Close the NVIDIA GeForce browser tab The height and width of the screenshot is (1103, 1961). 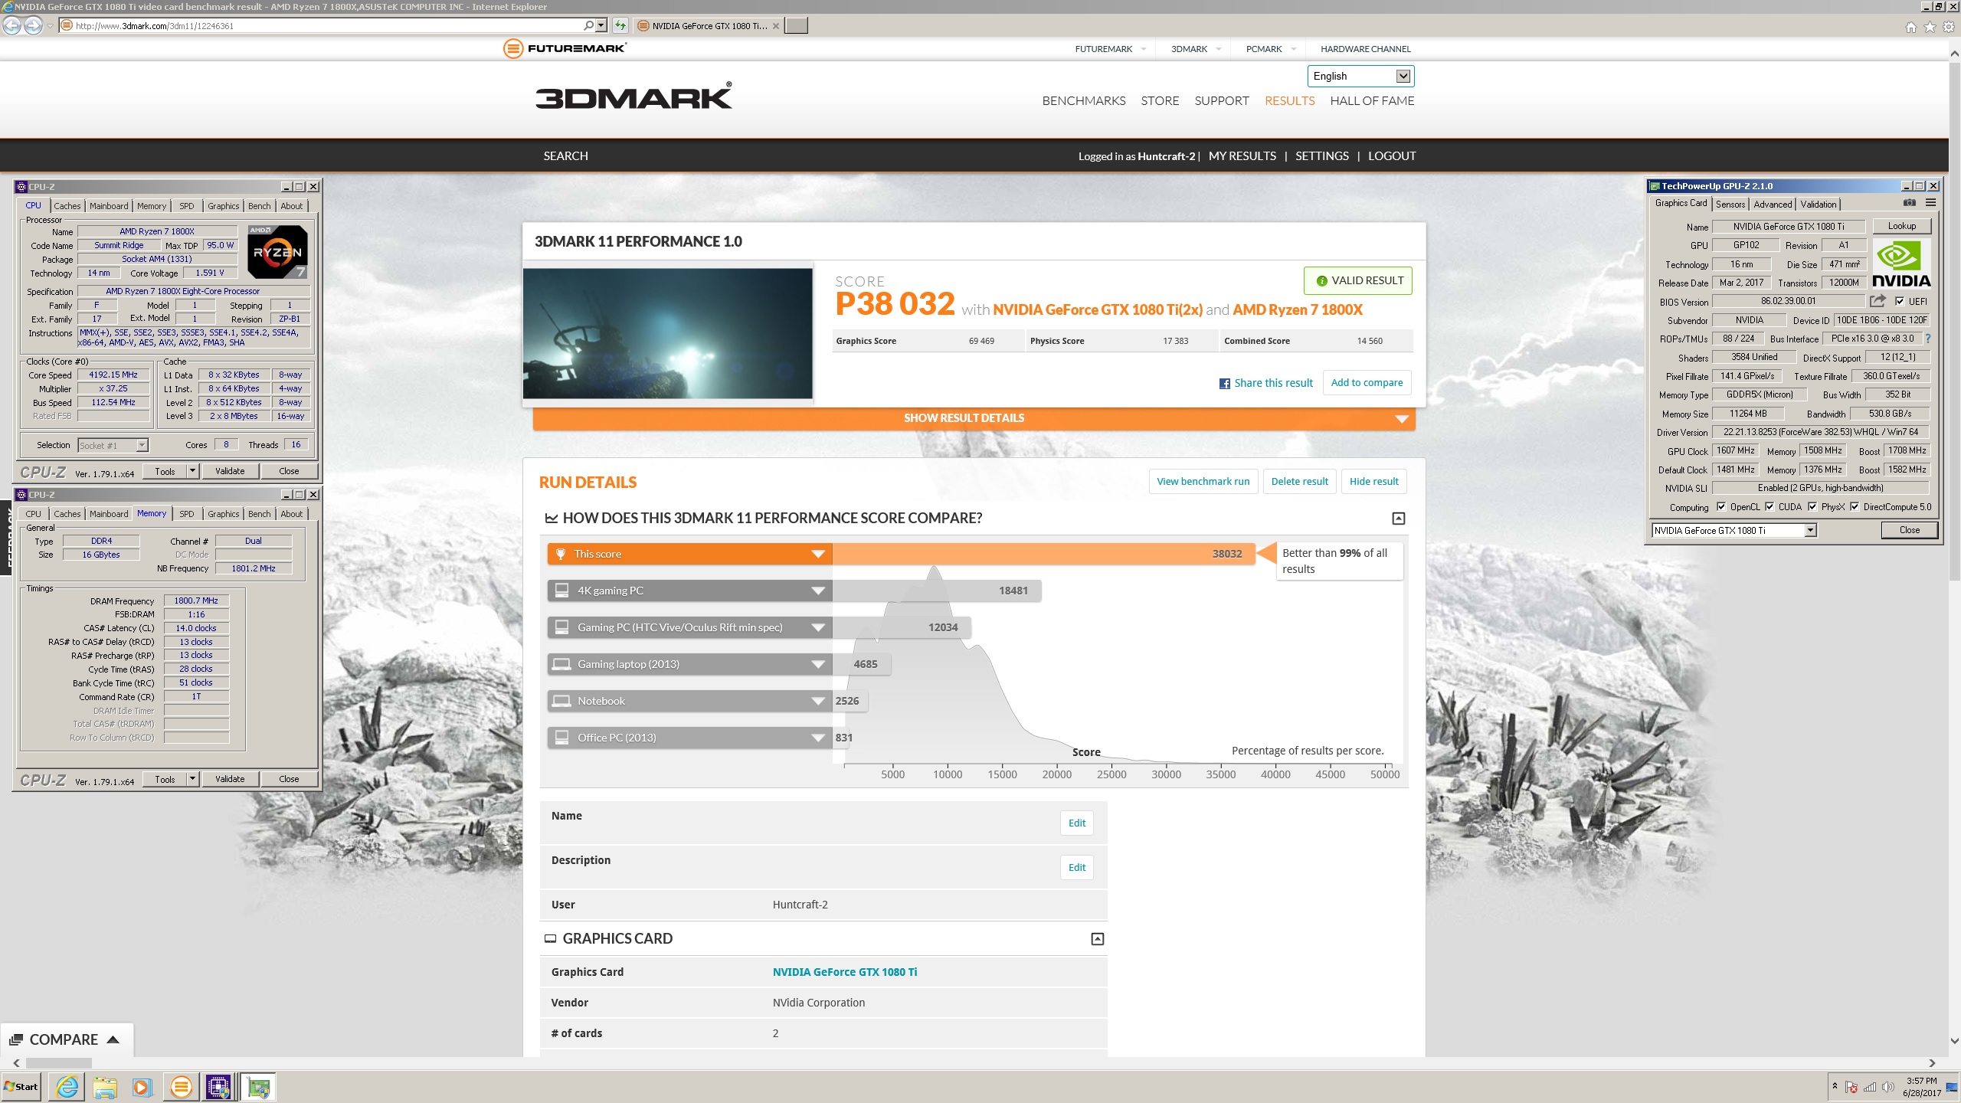click(776, 26)
